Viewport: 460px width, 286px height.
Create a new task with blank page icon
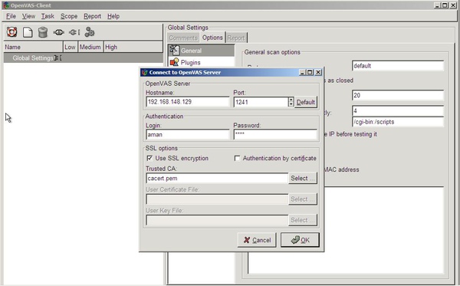click(x=28, y=32)
